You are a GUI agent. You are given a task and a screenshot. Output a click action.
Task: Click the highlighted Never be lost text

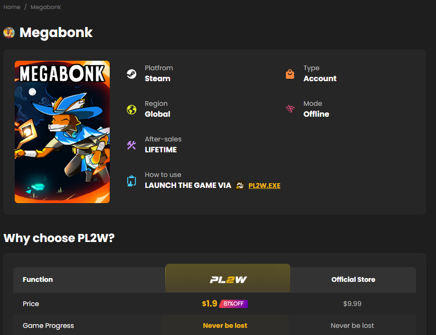click(x=225, y=326)
